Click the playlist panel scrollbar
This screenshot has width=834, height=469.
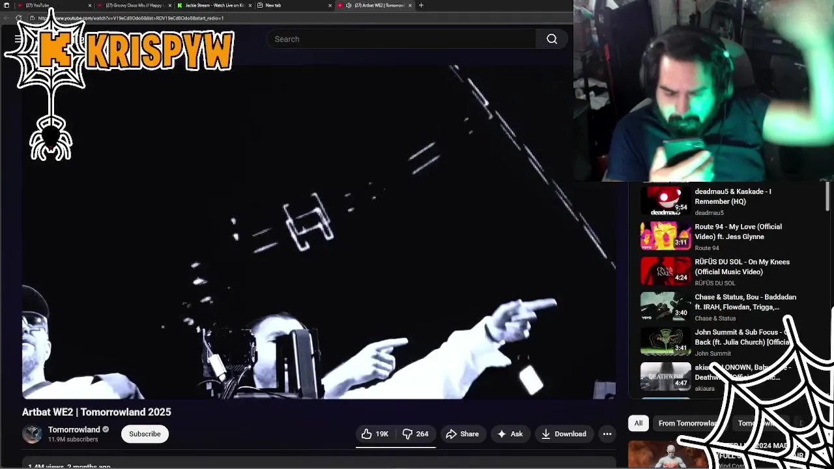pyautogui.click(x=827, y=197)
